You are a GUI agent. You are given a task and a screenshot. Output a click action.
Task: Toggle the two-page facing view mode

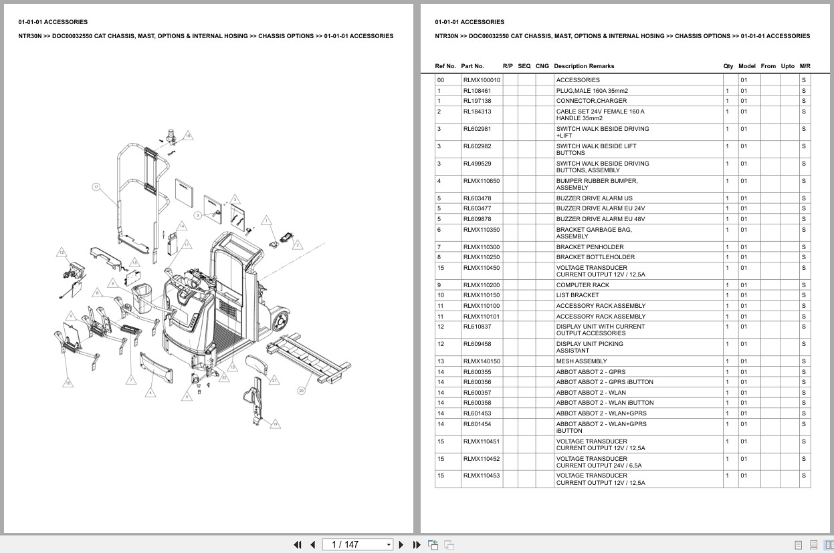(831, 545)
